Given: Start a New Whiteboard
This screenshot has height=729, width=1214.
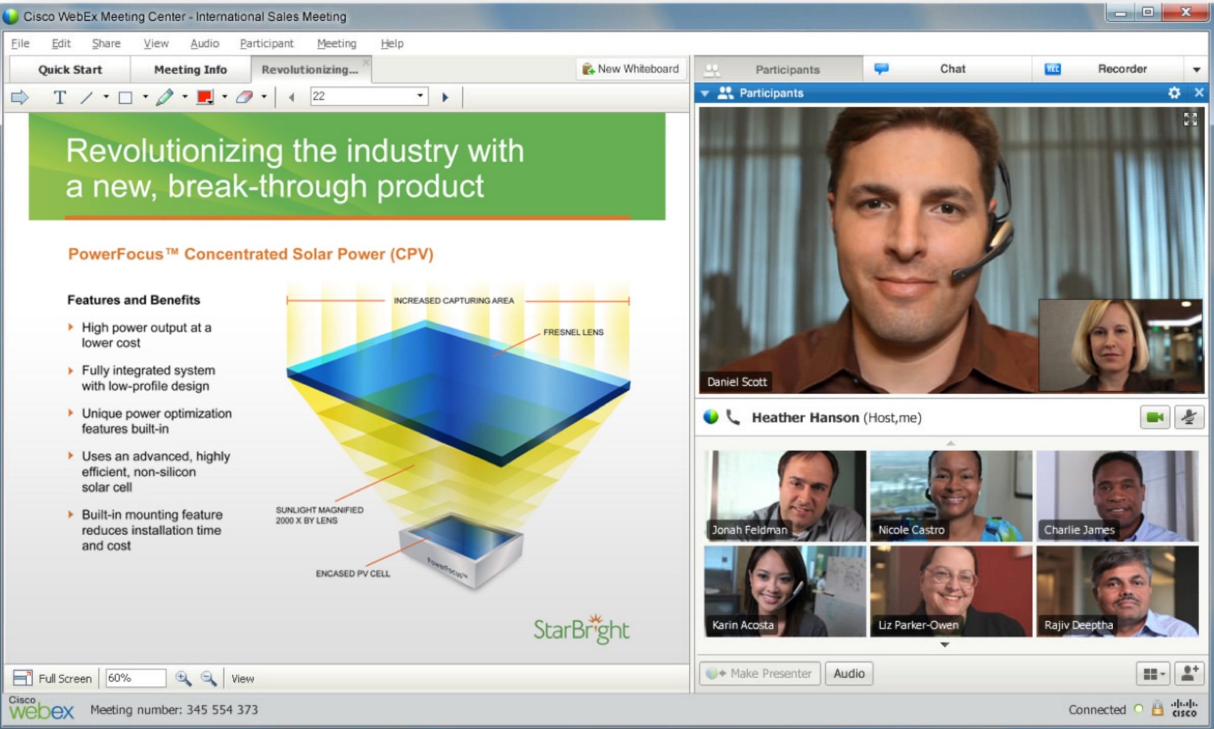Looking at the screenshot, I should tap(630, 68).
